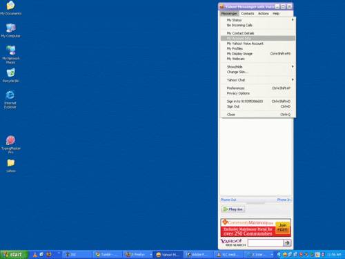Screen dimensions: 345x259
Task: Open the Actions menu
Action: point(264,14)
